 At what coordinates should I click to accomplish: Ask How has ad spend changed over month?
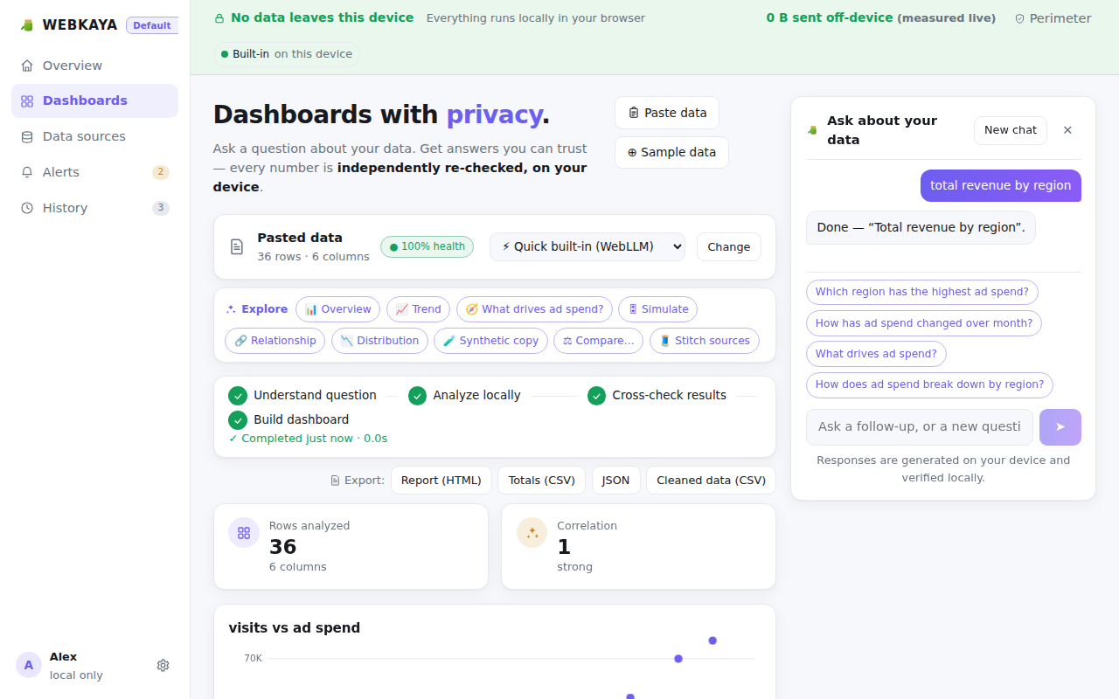click(924, 323)
